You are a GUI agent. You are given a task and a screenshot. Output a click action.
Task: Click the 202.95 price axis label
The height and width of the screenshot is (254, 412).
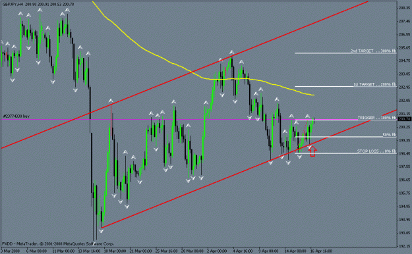click(404, 87)
